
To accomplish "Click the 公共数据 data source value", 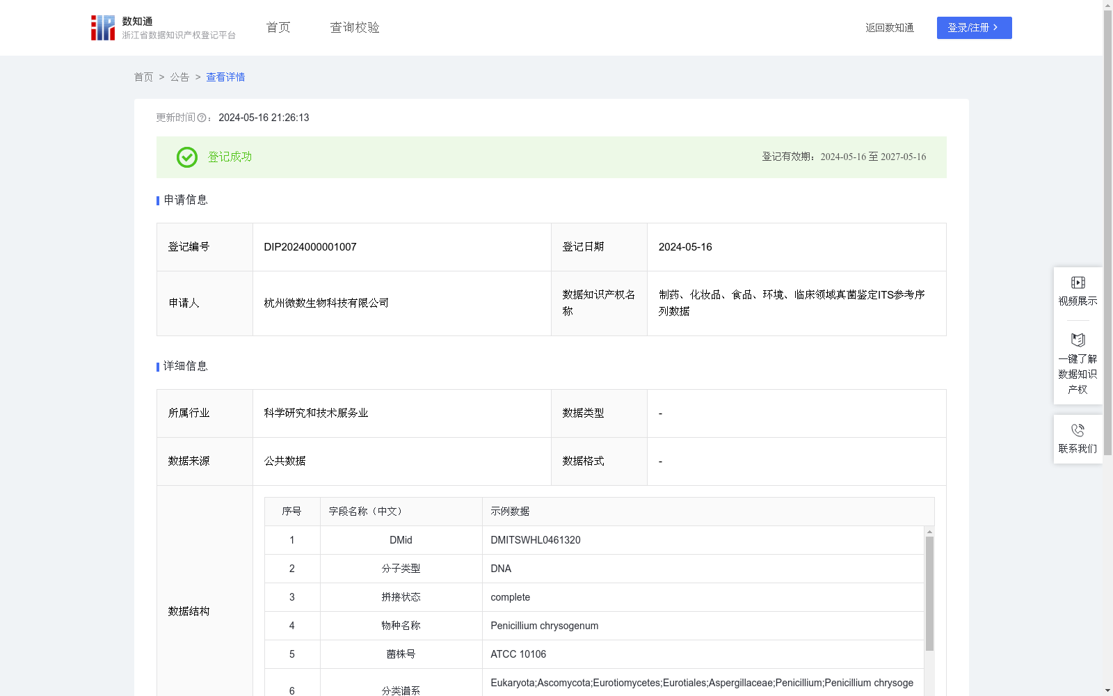I will point(285,461).
